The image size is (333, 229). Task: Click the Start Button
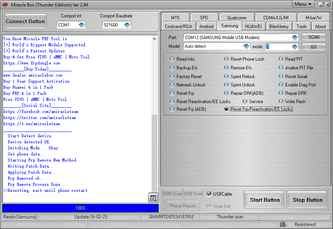(x=264, y=200)
